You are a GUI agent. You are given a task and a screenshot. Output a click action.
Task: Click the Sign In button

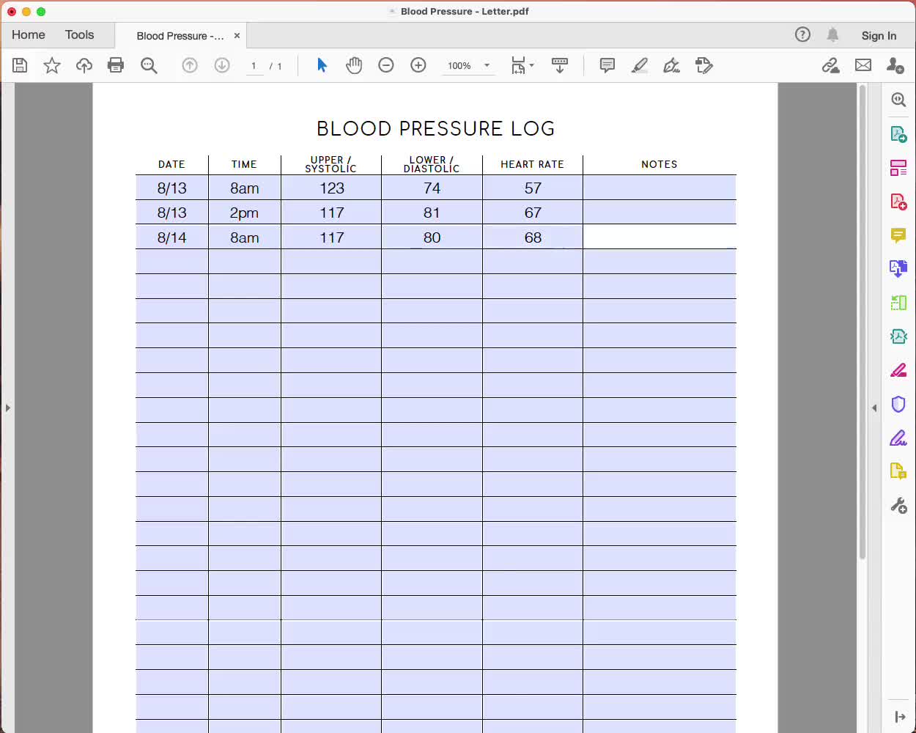tap(879, 35)
